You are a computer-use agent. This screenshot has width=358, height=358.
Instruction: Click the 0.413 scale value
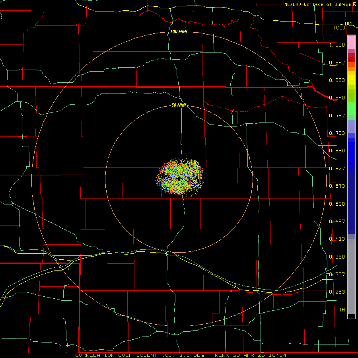coord(337,239)
